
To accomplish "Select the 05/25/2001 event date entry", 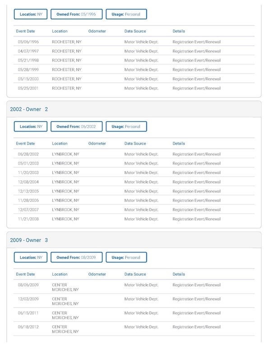I will (x=28, y=88).
